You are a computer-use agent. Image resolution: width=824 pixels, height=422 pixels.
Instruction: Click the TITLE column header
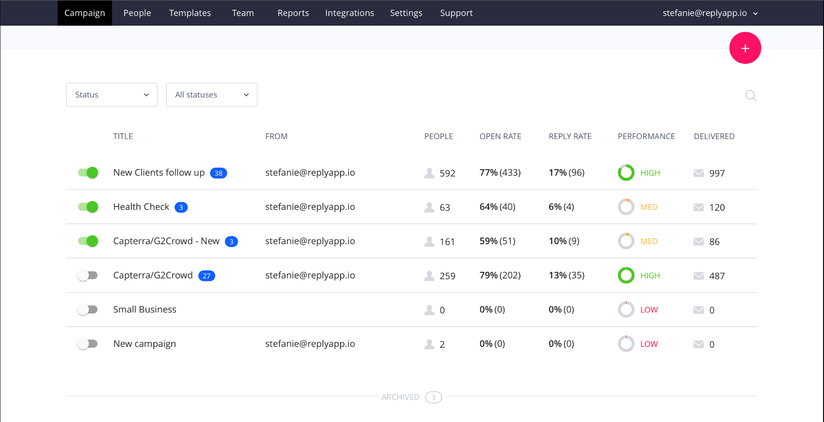click(123, 137)
